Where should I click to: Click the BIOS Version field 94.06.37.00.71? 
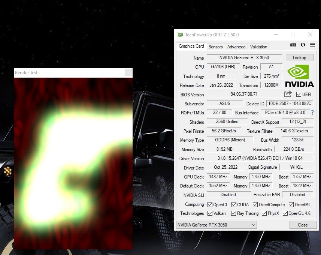244,94
